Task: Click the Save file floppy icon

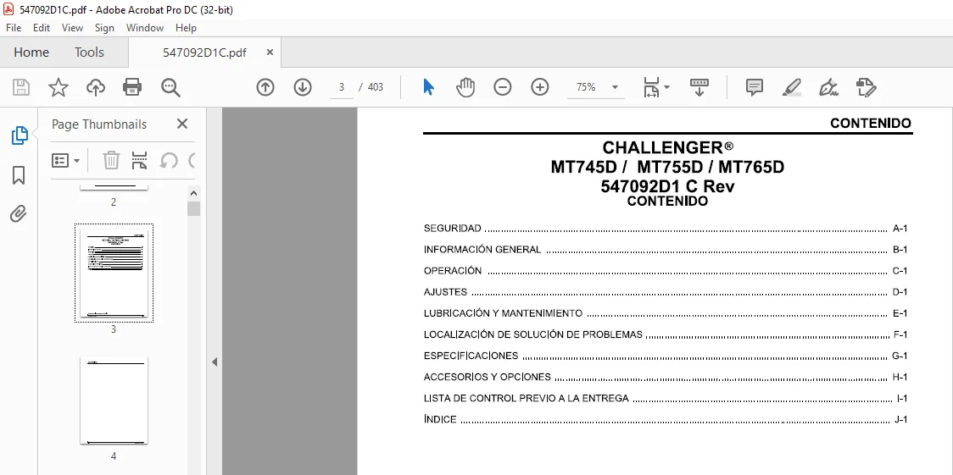Action: tap(21, 87)
